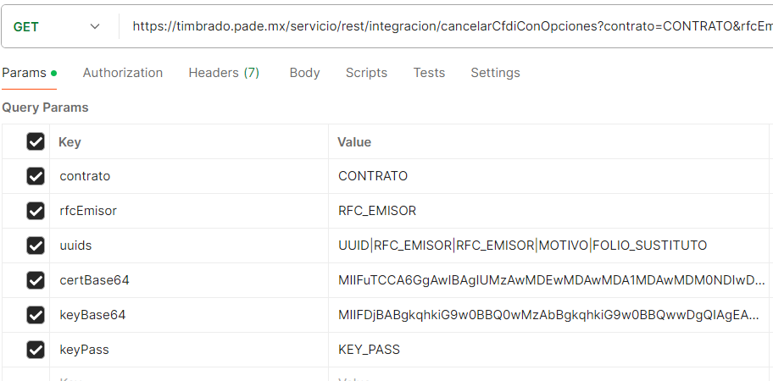
Task: Open the Headers (7) tab
Action: click(224, 73)
